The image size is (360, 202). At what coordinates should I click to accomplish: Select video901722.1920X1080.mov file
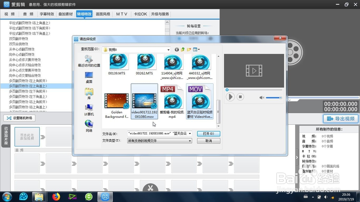click(x=144, y=101)
